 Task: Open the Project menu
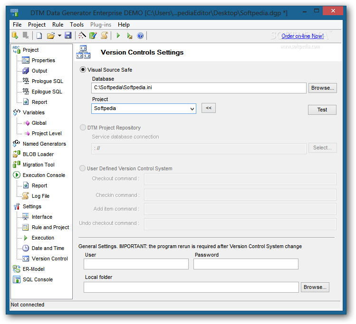point(37,25)
